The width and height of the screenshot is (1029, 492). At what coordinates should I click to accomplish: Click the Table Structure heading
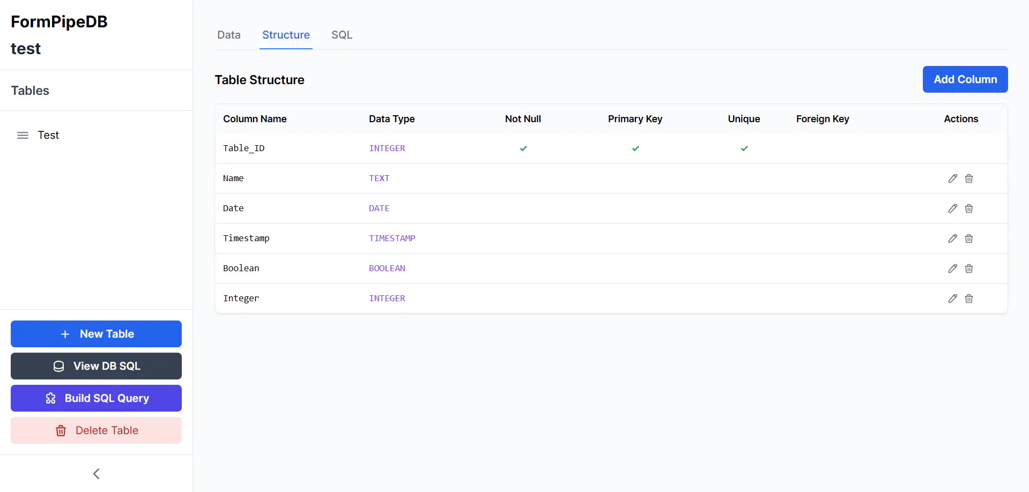tap(260, 80)
